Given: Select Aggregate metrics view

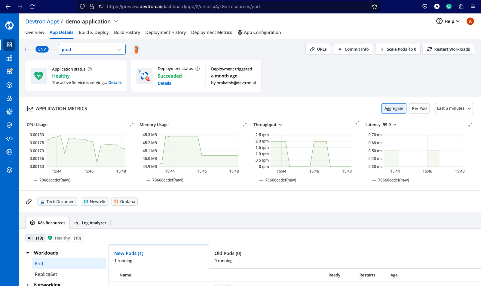Looking at the screenshot, I should pyautogui.click(x=394, y=108).
